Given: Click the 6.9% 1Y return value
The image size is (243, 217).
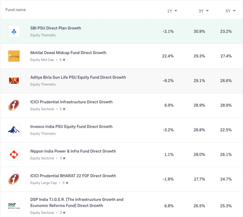Looking at the screenshot, I should pyautogui.click(x=169, y=105).
